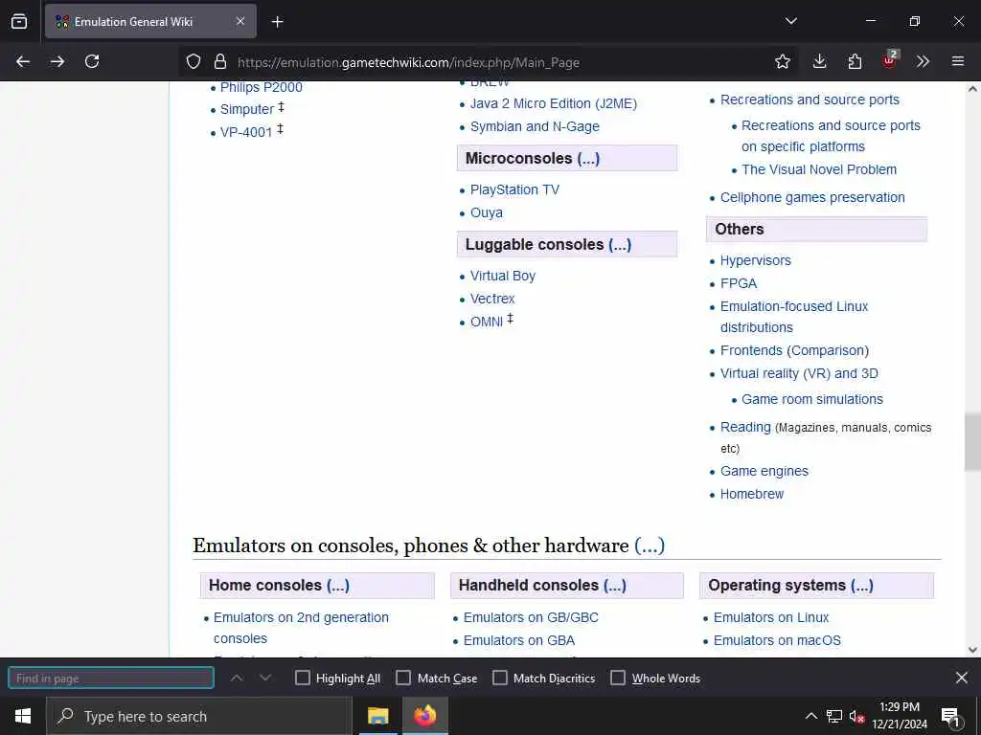The width and height of the screenshot is (981, 735).
Task: Open the Downloads panel
Action: [820, 61]
